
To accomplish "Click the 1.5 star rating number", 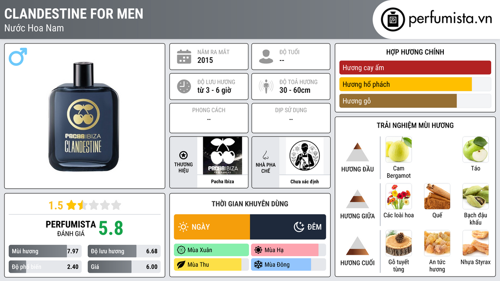I will 56,205.
